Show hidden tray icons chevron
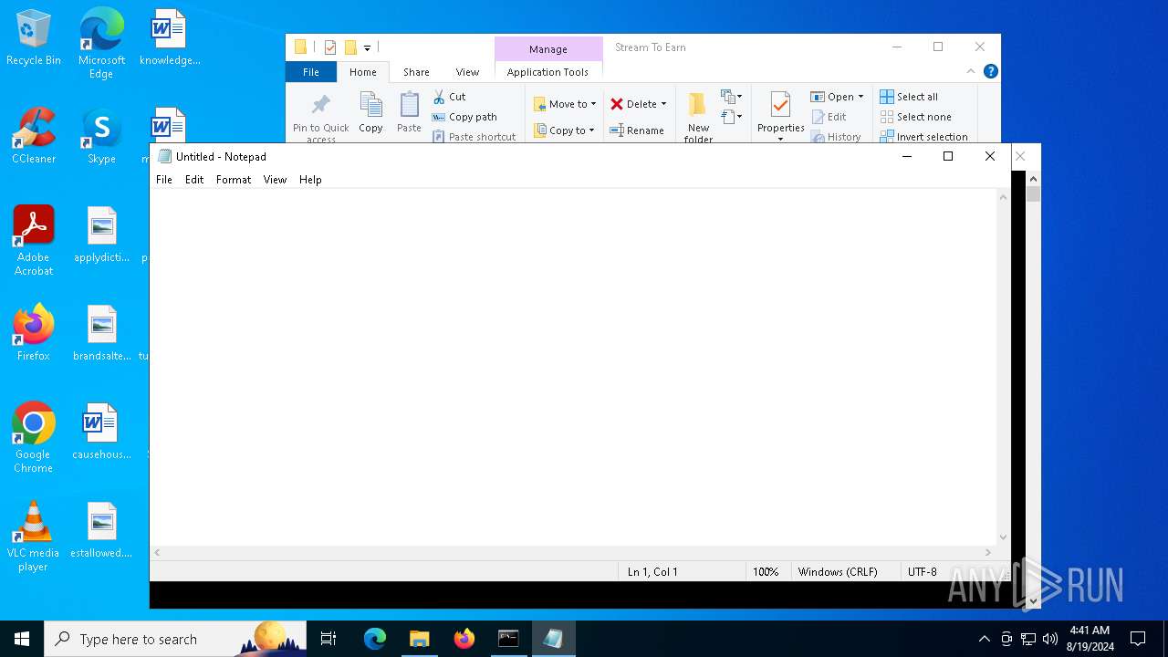The width and height of the screenshot is (1168, 657). coord(984,639)
